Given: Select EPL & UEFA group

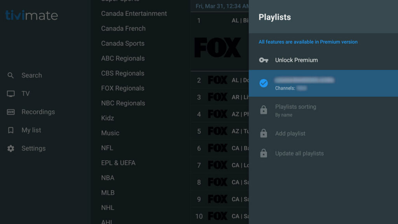Looking at the screenshot, I should (x=118, y=163).
